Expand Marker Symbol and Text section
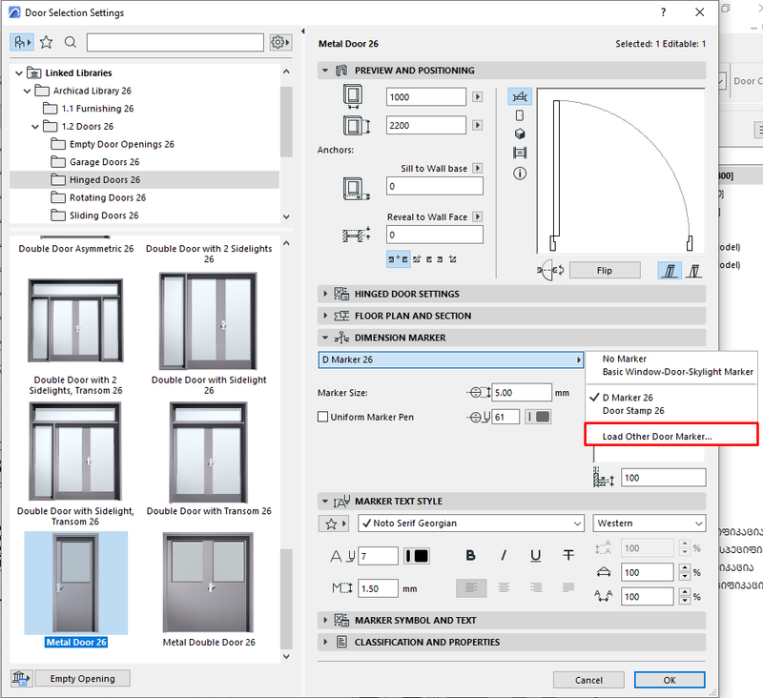This screenshot has height=698, width=763. [325, 620]
